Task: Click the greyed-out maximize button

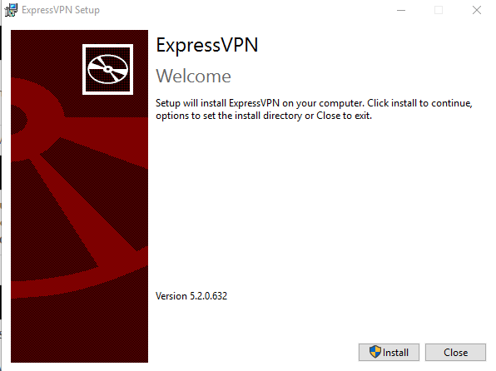Action: (439, 10)
